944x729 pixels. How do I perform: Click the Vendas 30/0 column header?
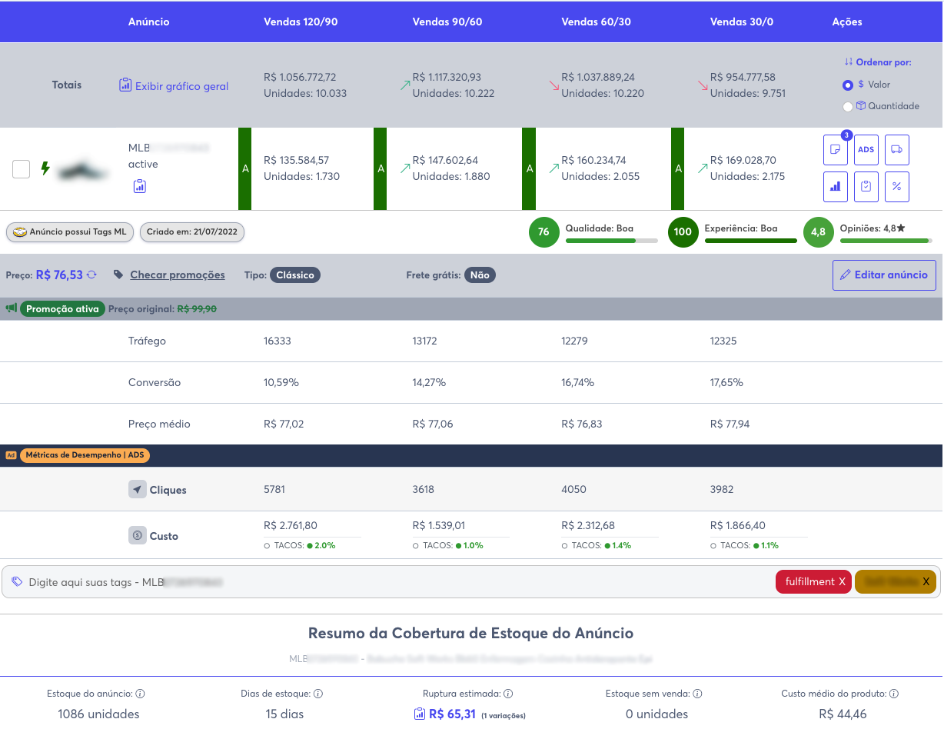(x=741, y=22)
